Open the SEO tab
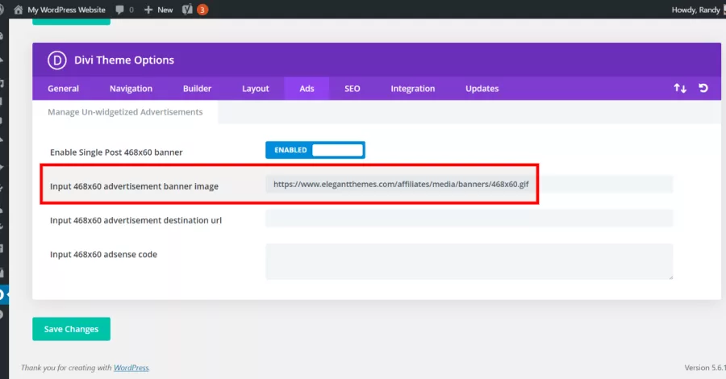Image resolution: width=726 pixels, height=379 pixels. pos(353,89)
